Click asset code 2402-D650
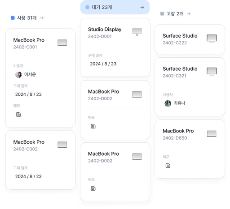Viewport: 230px width, 209px height. pos(175,138)
